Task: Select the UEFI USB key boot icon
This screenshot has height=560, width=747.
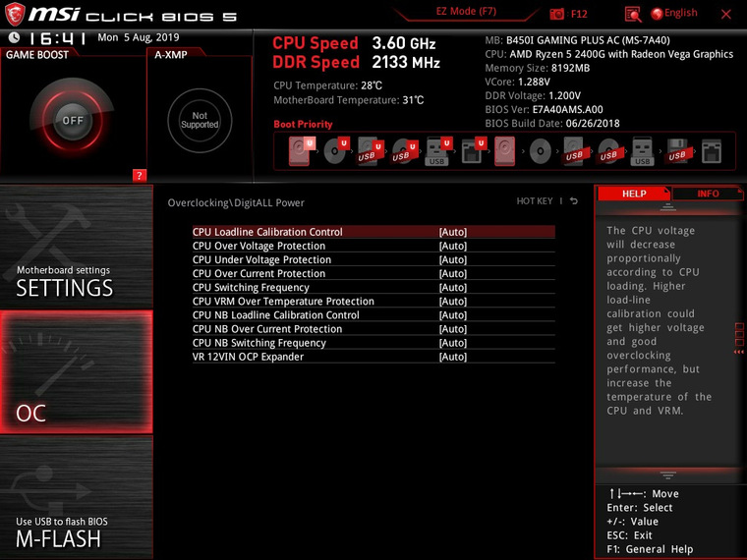Action: 438,151
